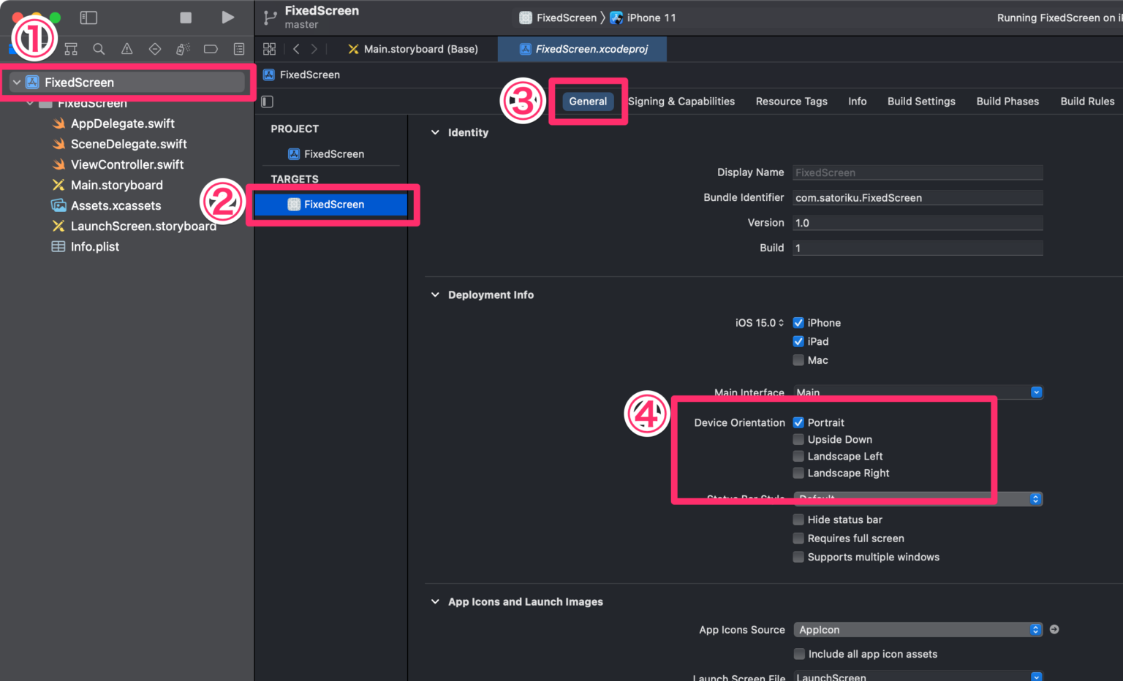Click the related items grid icon
Viewport: 1123px width, 681px height.
point(269,49)
